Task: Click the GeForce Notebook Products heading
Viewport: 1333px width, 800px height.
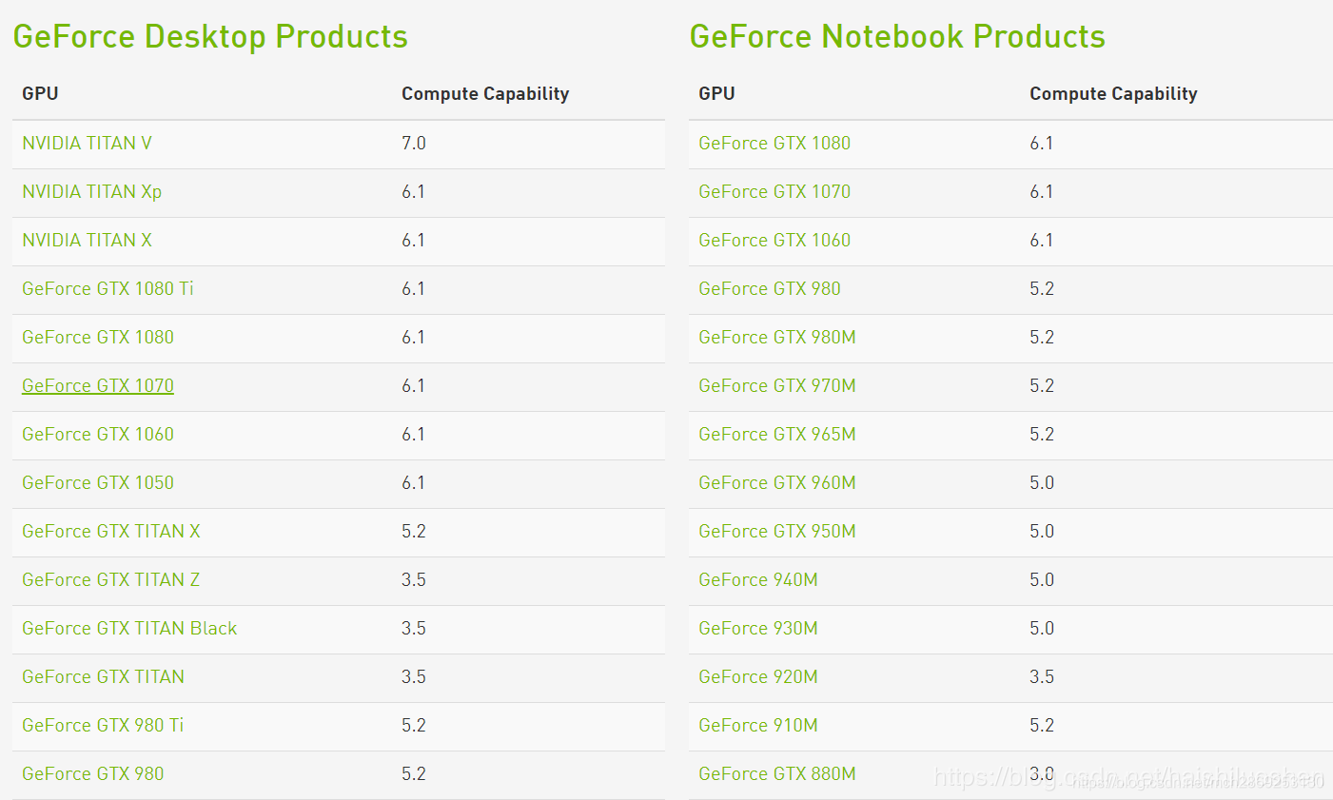Action: (x=897, y=37)
